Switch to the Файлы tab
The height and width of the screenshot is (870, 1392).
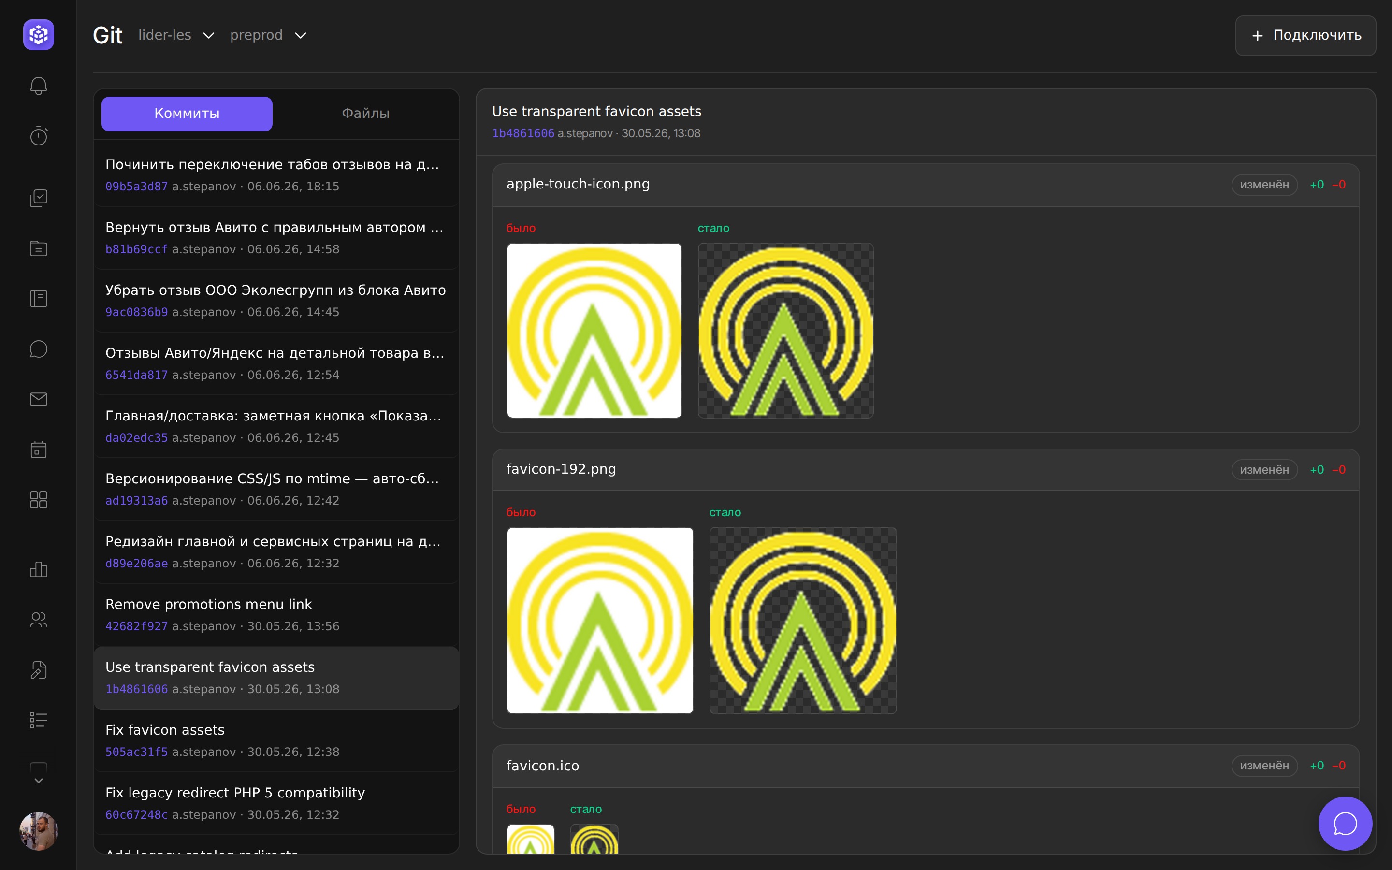coord(365,114)
